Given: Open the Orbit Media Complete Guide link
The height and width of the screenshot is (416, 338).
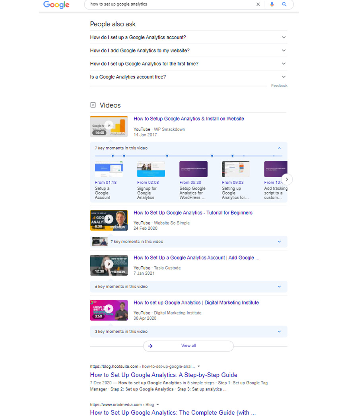Looking at the screenshot, I should tap(173, 412).
